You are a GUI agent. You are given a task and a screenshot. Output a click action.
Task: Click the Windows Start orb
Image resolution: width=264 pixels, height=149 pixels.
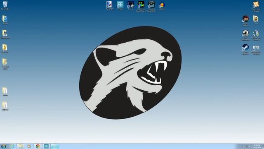4,146
